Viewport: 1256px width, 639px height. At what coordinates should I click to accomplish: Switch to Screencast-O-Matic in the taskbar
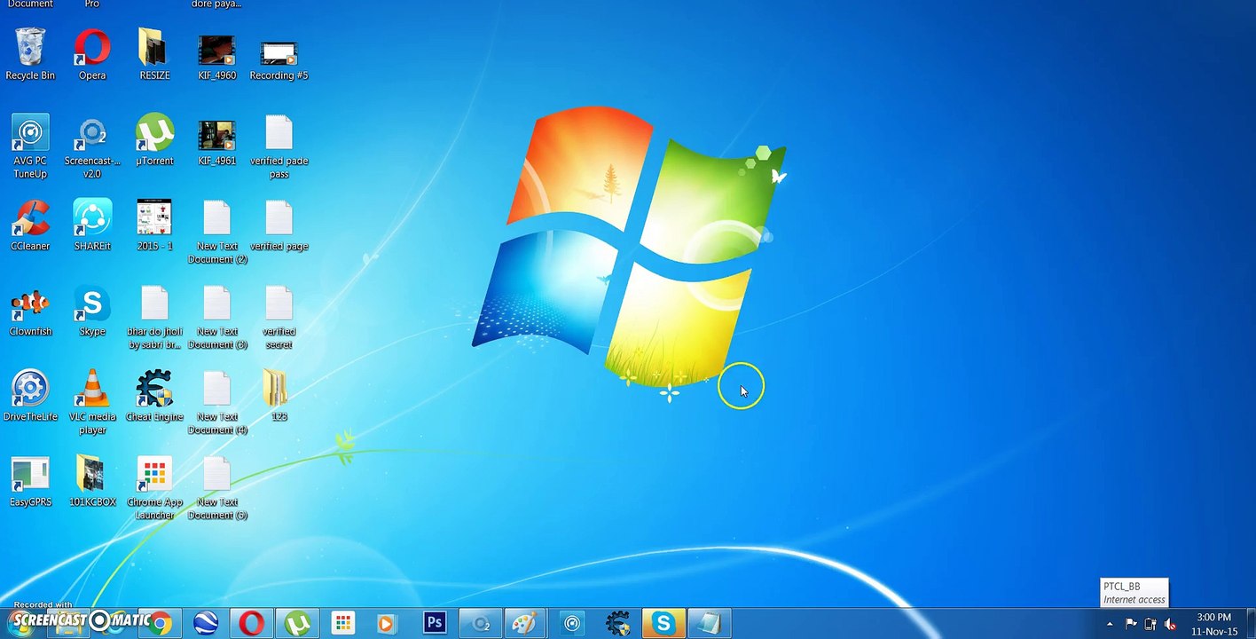pyautogui.click(x=481, y=624)
